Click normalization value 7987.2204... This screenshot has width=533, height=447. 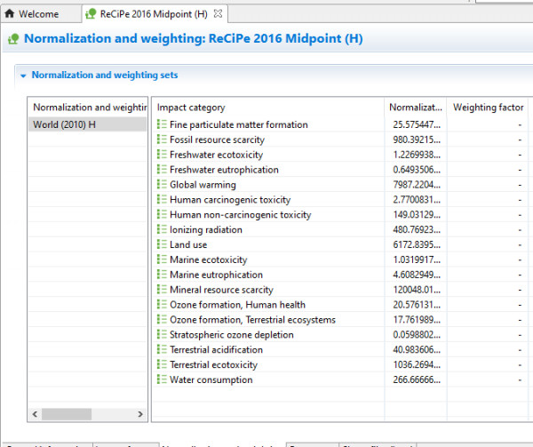tap(417, 185)
